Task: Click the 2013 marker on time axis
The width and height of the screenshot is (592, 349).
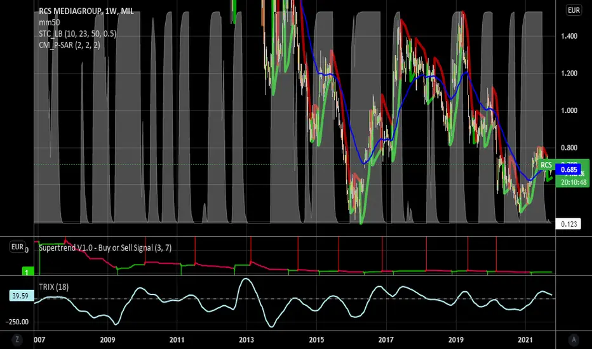Action: click(x=246, y=340)
